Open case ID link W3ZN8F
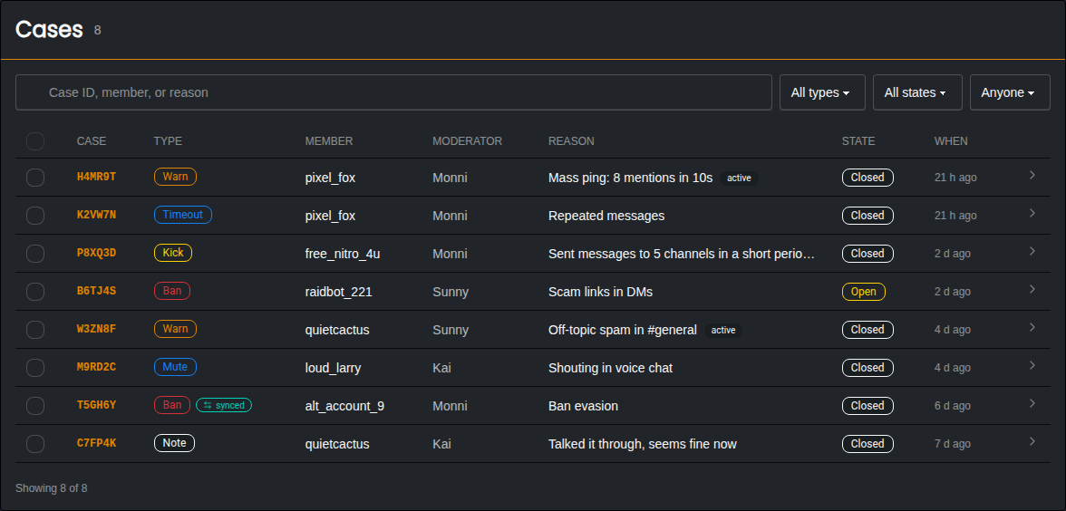The image size is (1066, 511). 96,329
